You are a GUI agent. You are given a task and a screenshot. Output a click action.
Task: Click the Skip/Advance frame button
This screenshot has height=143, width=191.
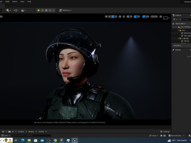pyautogui.click(x=43, y=10)
